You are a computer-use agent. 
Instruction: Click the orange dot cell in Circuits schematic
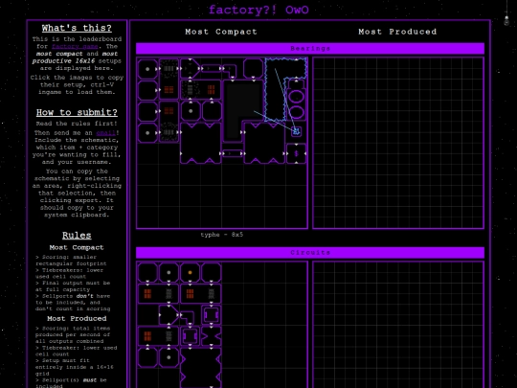pos(190,273)
